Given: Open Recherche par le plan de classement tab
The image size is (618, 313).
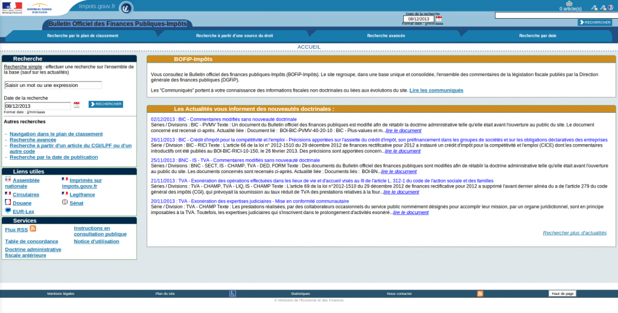Looking at the screenshot, I should pos(83,36).
